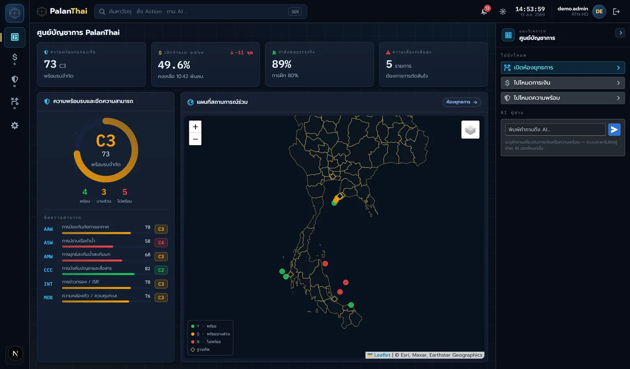The width and height of the screenshot is (630, 369).
Task: Open the dashboard icon in sidebar
Action: 15,37
